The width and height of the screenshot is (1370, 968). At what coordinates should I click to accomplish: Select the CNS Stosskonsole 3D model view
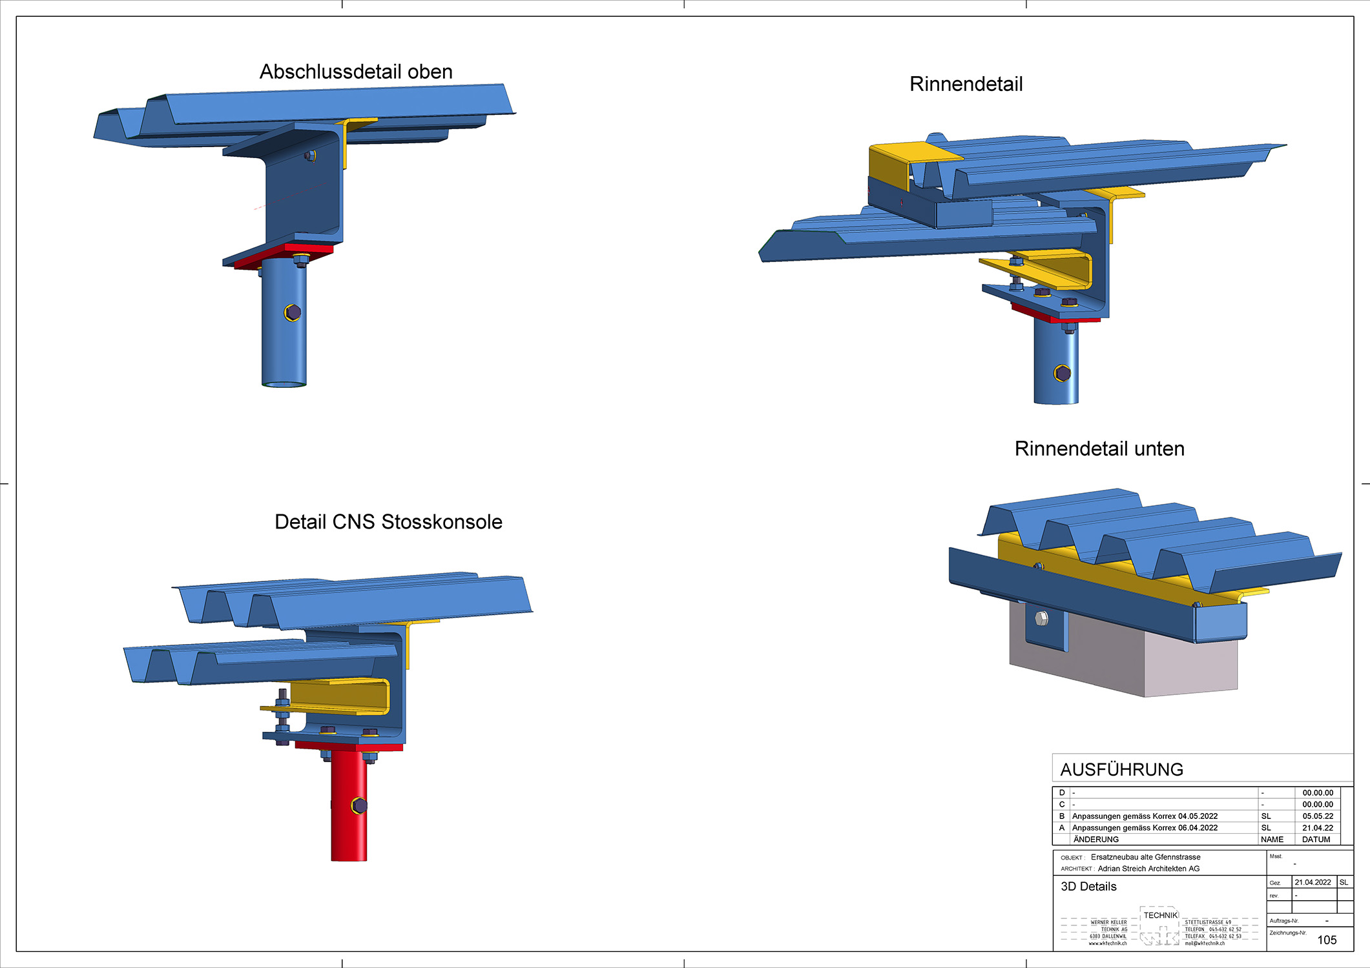click(x=328, y=716)
